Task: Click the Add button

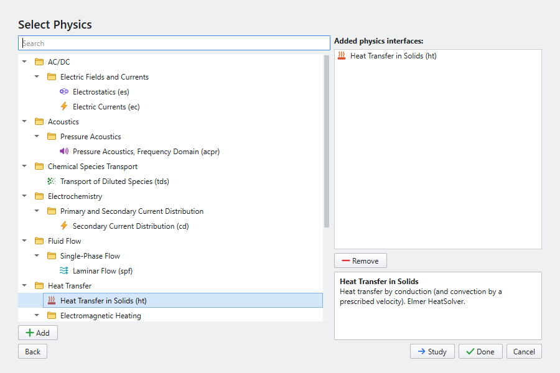Action: coord(38,333)
